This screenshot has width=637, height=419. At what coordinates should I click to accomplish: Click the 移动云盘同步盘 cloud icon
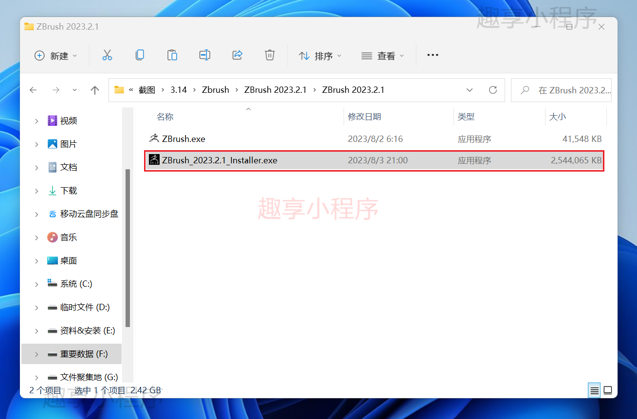(53, 214)
